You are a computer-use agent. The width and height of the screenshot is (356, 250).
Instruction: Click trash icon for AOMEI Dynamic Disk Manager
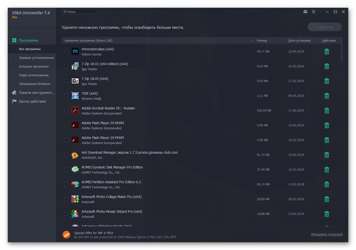[x=327, y=170]
